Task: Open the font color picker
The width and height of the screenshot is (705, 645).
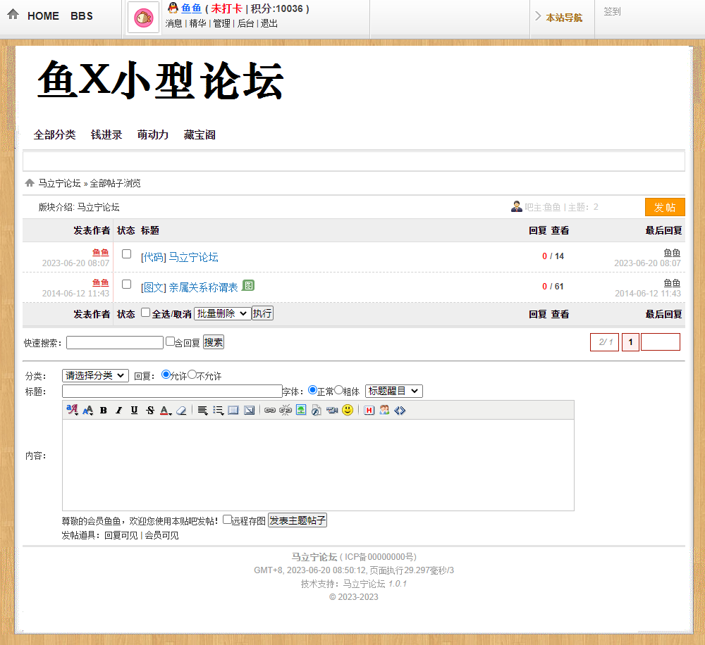Action: tap(166, 410)
